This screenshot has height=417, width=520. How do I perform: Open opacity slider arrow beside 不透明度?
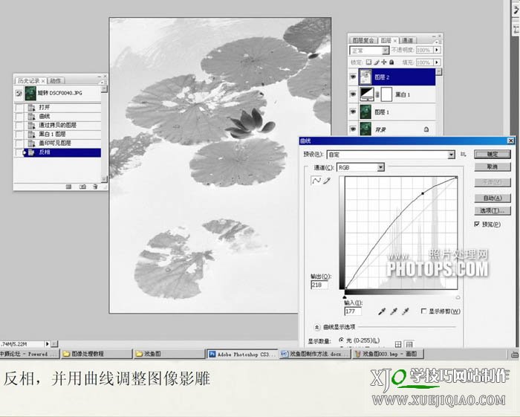click(437, 50)
